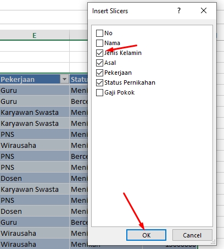Image resolution: width=224 pixels, height=249 pixels.
Task: Tick the Gaji Pokok checkbox
Action: (x=99, y=93)
